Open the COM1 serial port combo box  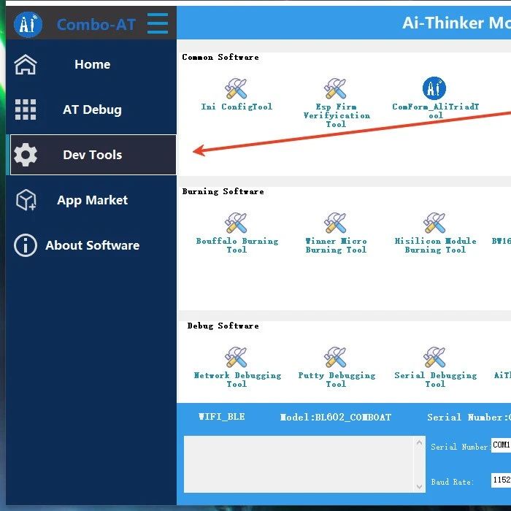501,445
